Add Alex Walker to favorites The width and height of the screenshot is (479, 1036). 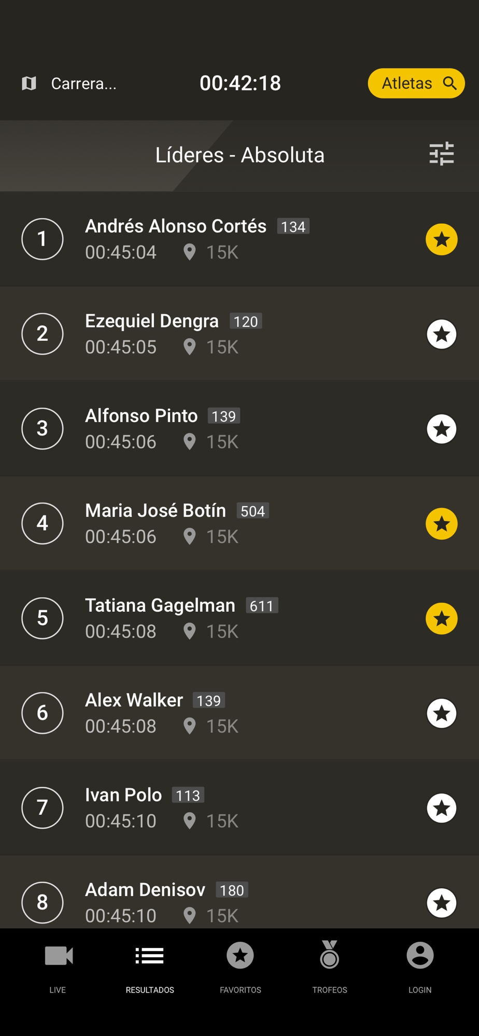click(442, 713)
